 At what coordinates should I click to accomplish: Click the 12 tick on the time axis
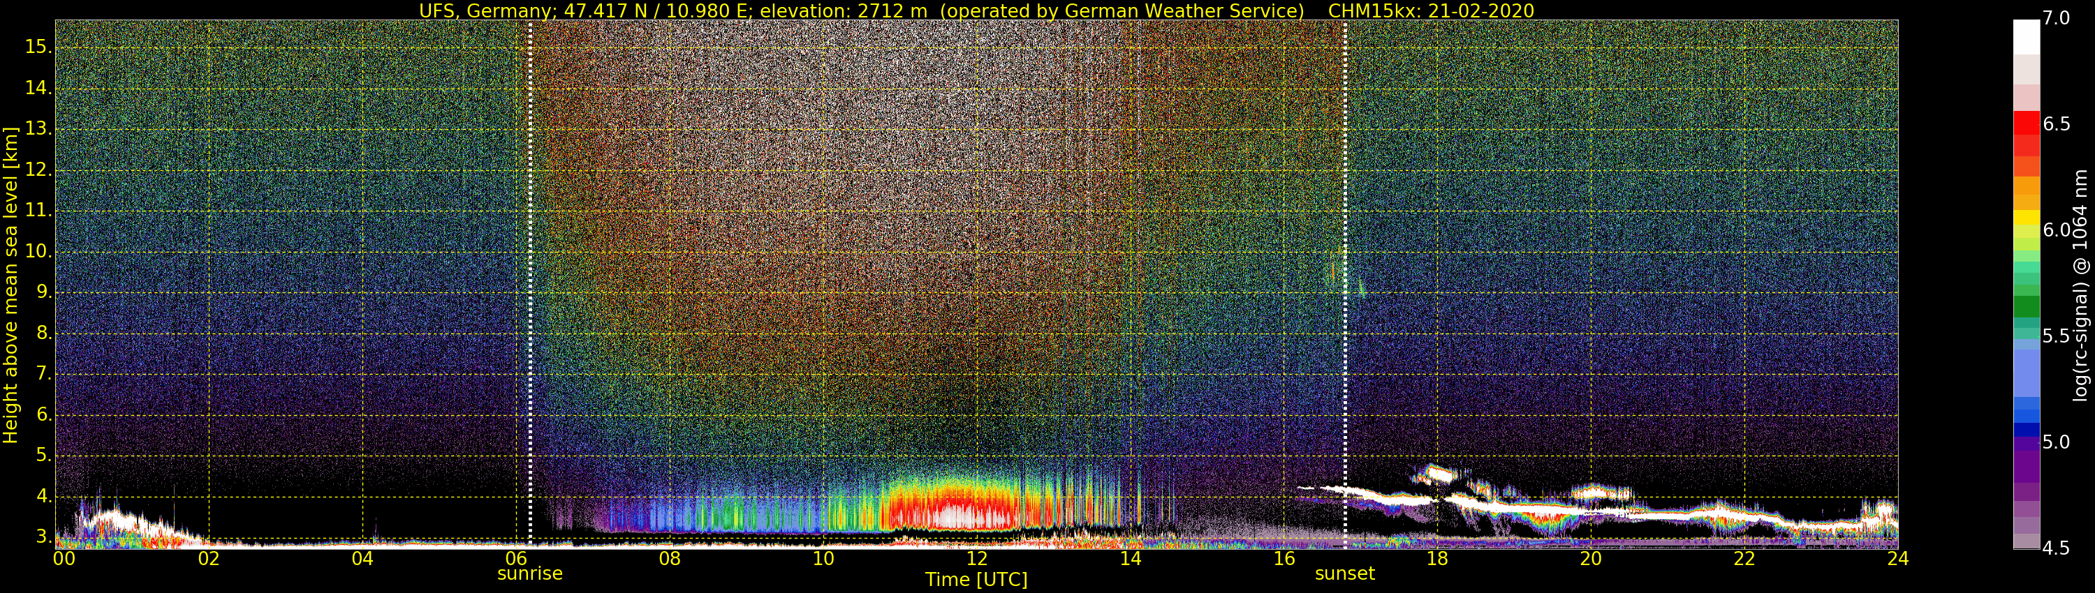(977, 559)
